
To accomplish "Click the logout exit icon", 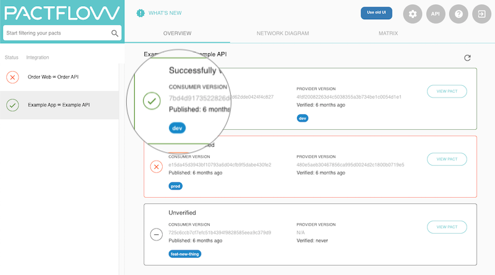I will (481, 14).
